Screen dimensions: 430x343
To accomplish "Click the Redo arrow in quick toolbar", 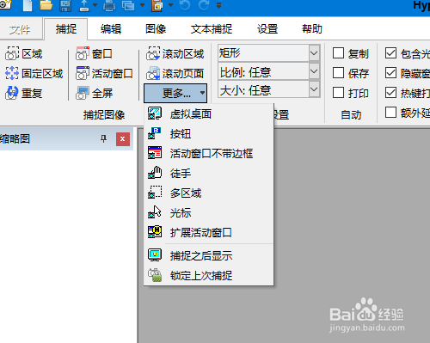I will (204, 5).
